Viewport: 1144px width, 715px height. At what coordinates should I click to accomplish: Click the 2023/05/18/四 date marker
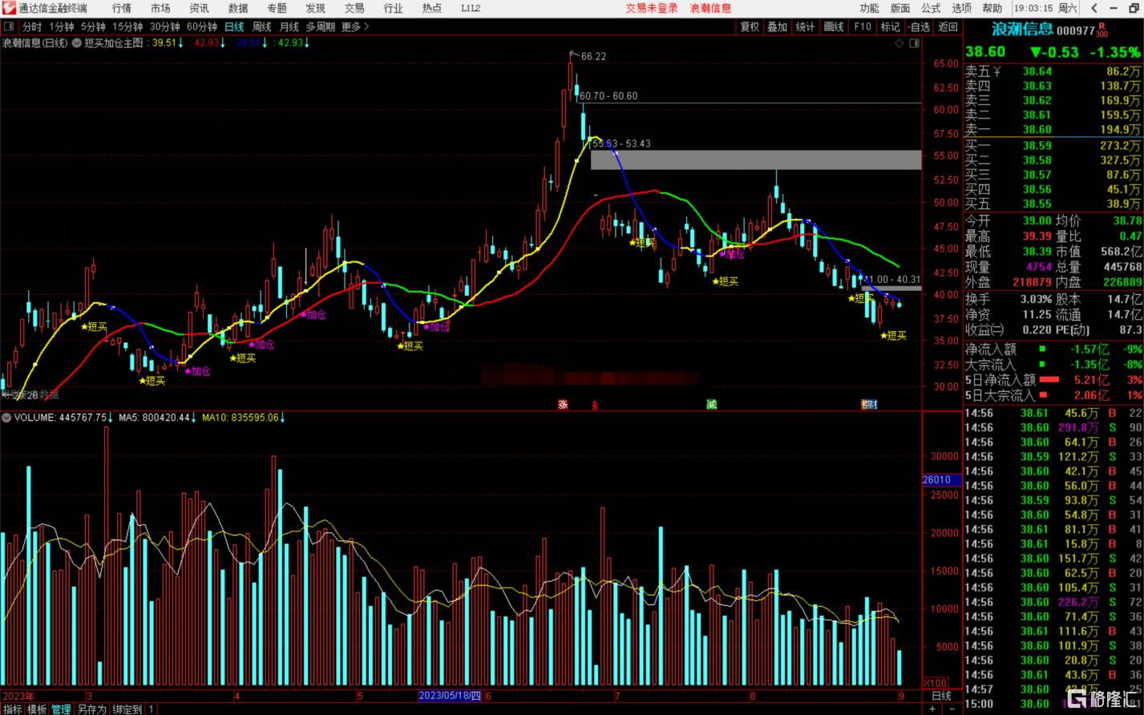(450, 696)
